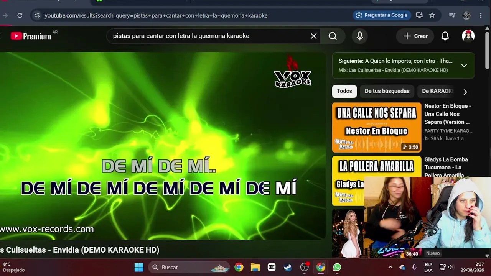Viewport: 491px width, 276px height.
Task: Open the Chrome profile avatar
Action: tap(466, 15)
